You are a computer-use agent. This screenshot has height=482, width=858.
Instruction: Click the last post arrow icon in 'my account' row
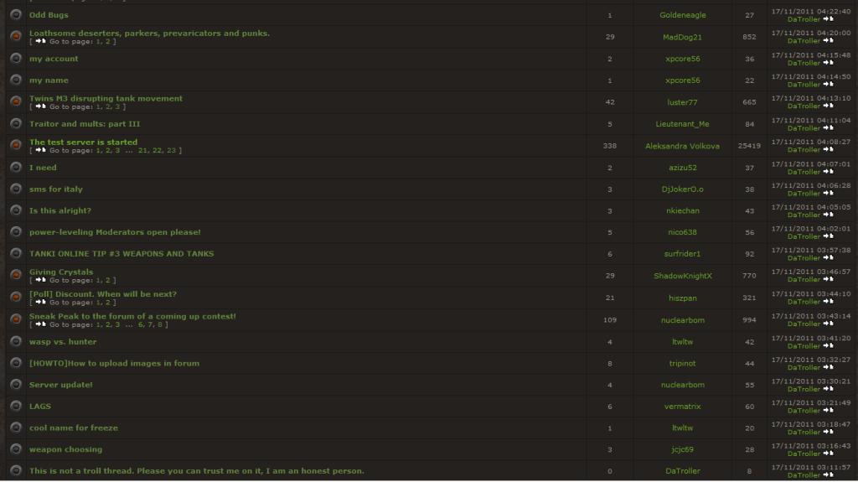828,63
